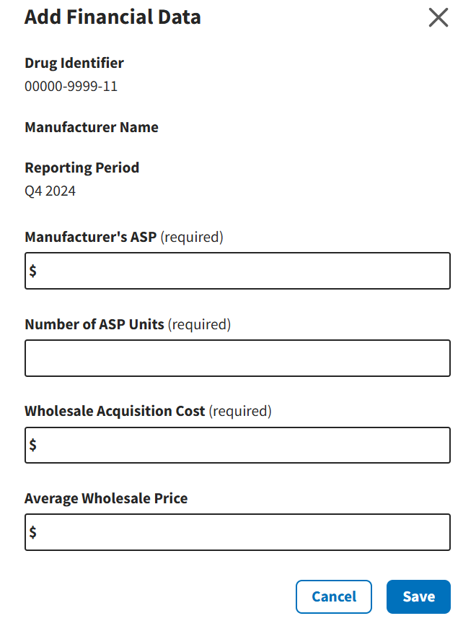Close the Add Financial Data dialog
This screenshot has width=476, height=621.
(438, 17)
